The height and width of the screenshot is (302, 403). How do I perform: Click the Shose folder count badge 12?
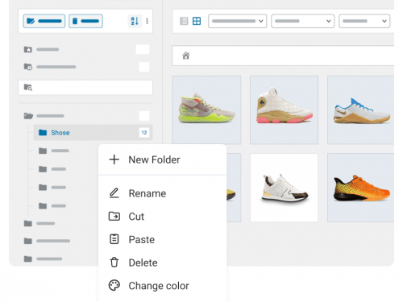pyautogui.click(x=144, y=132)
